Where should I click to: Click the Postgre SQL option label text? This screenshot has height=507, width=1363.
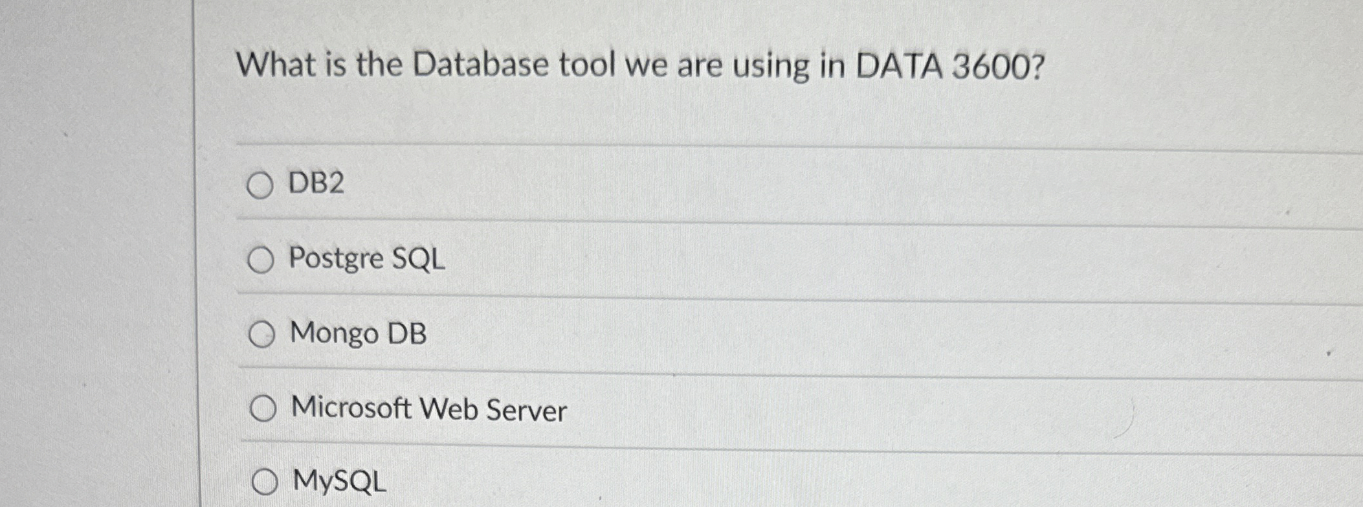366,259
